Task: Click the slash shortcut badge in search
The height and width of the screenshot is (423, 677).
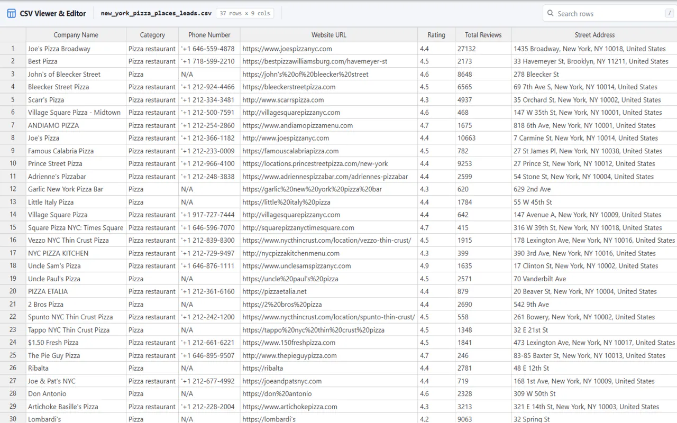Action: point(670,13)
